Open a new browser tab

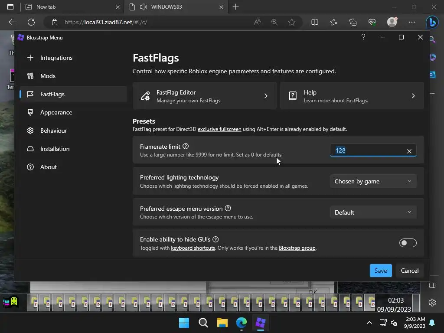[235, 7]
